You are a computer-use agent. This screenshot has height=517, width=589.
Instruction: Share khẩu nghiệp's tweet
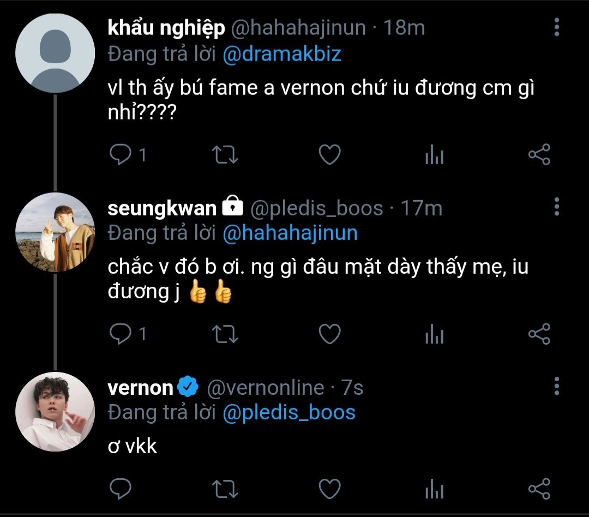click(539, 155)
